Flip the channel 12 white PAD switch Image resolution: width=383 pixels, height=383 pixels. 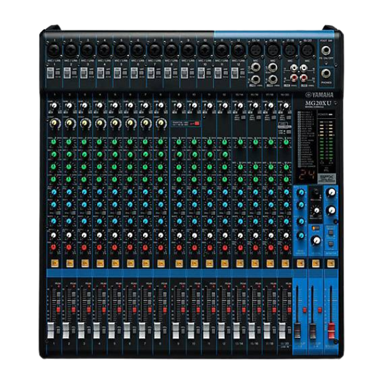click(235, 73)
